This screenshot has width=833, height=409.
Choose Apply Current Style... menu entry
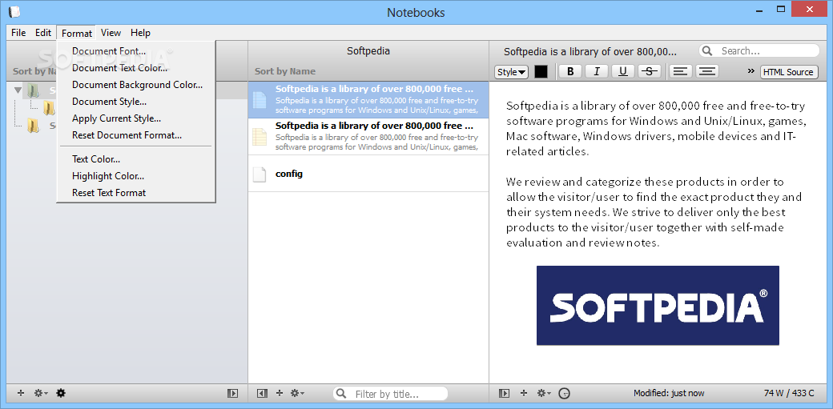coord(135,118)
